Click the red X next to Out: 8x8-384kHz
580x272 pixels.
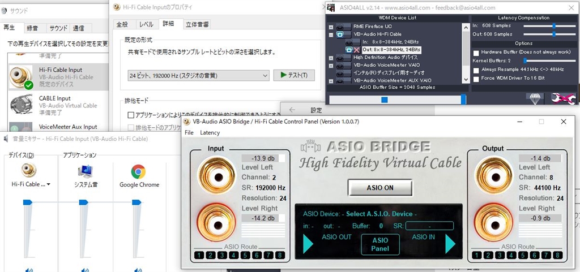click(x=357, y=49)
